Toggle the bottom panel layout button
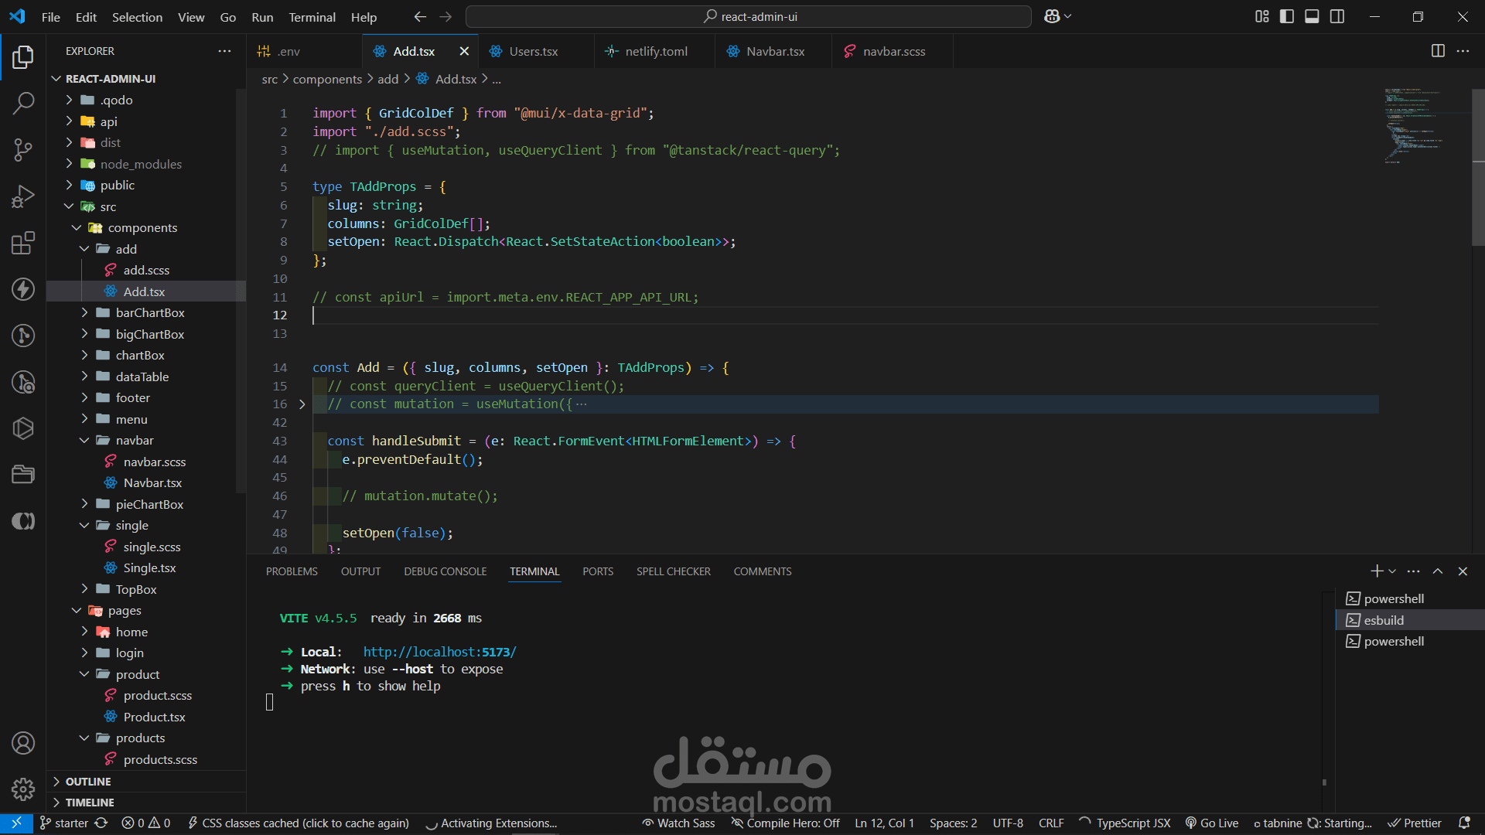The width and height of the screenshot is (1485, 835). point(1312,16)
